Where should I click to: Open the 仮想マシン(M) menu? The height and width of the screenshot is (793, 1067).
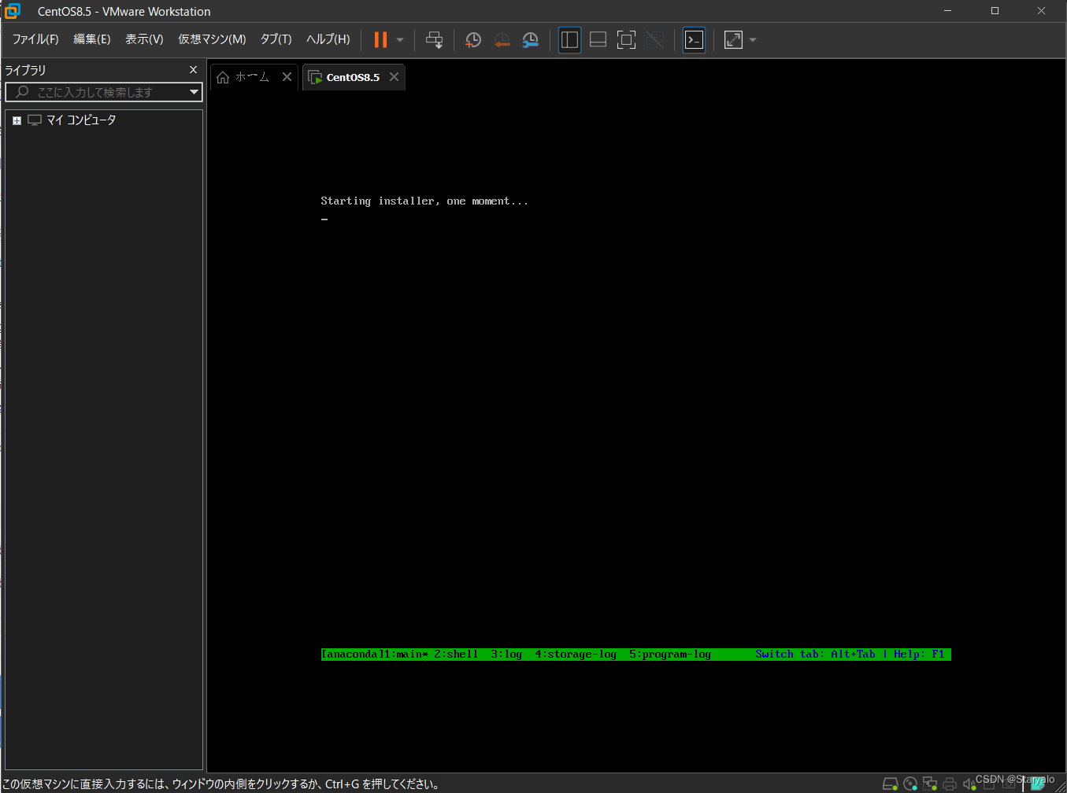coord(212,39)
